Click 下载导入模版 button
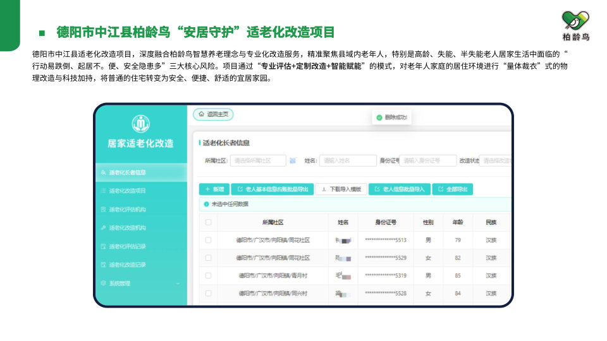The height and width of the screenshot is (341, 607). tap(341, 189)
